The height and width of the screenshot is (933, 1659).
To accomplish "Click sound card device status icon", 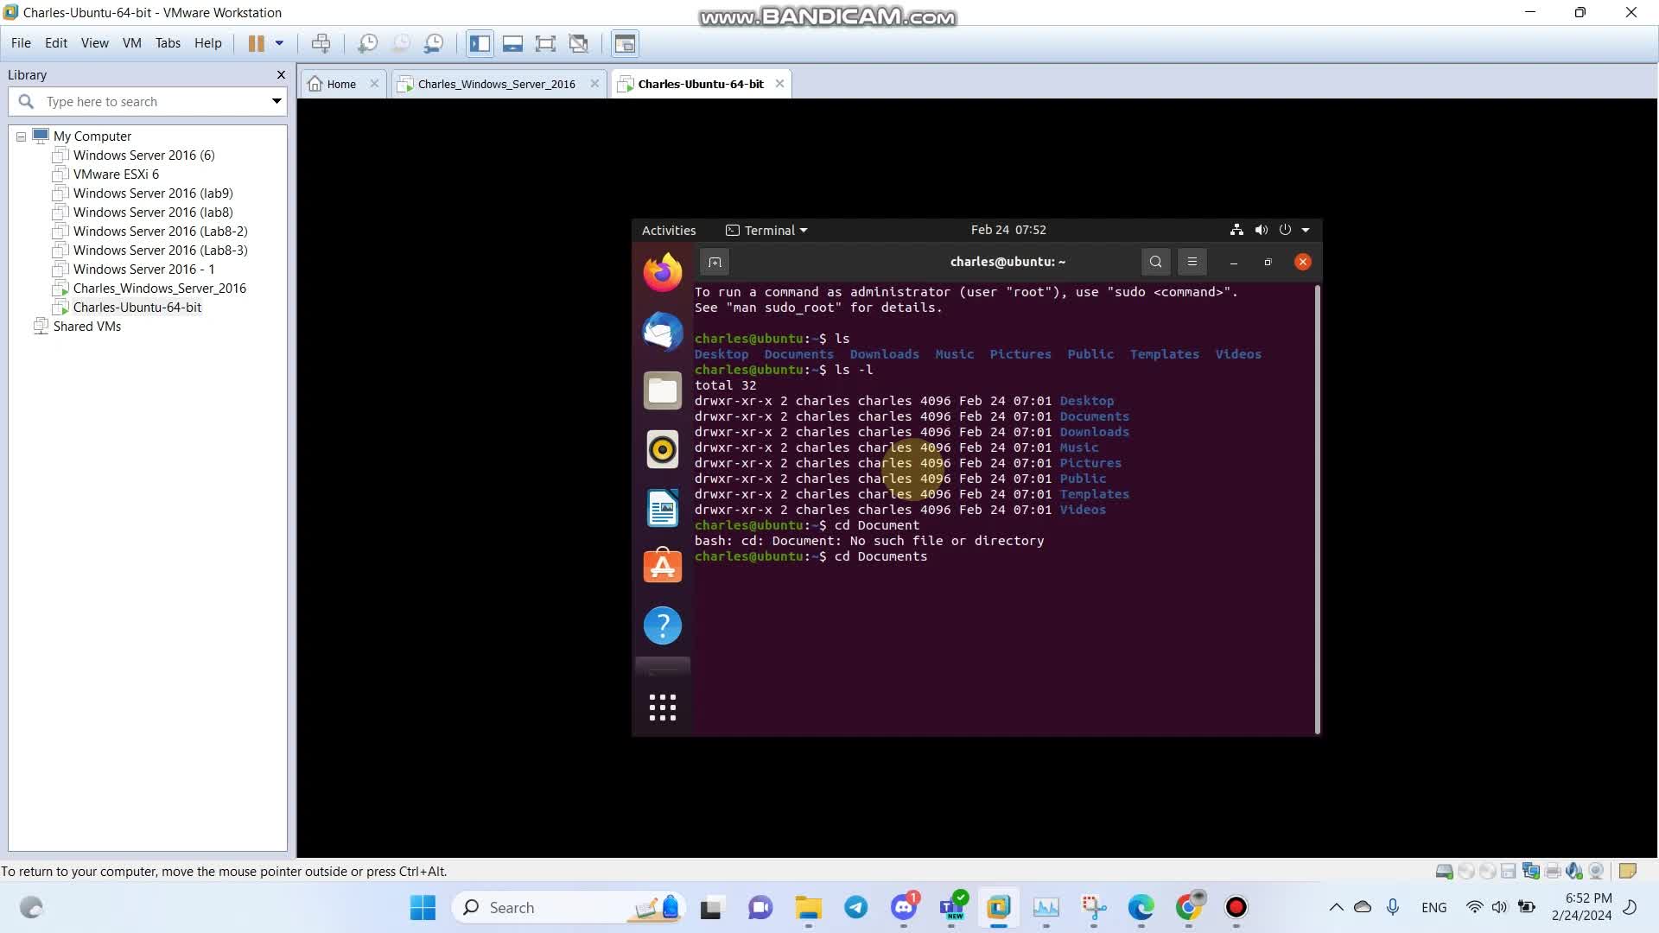I will (1574, 871).
